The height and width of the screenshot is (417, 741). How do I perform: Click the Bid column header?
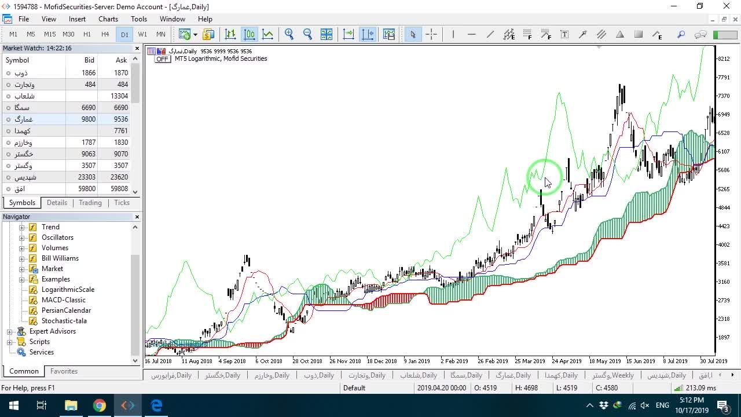coord(89,60)
